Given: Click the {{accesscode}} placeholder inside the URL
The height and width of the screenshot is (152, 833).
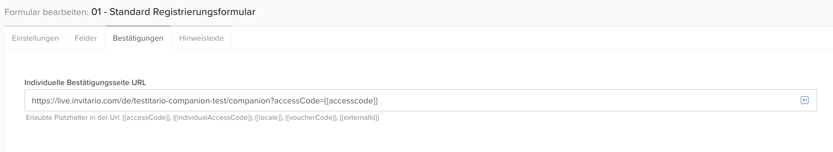Looking at the screenshot, I should (x=351, y=101).
